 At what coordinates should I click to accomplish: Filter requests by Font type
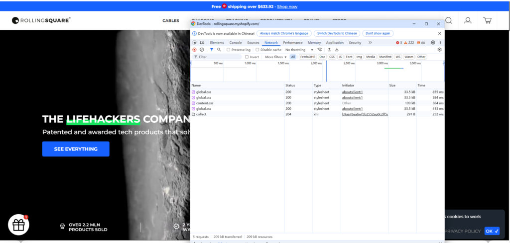tap(349, 57)
